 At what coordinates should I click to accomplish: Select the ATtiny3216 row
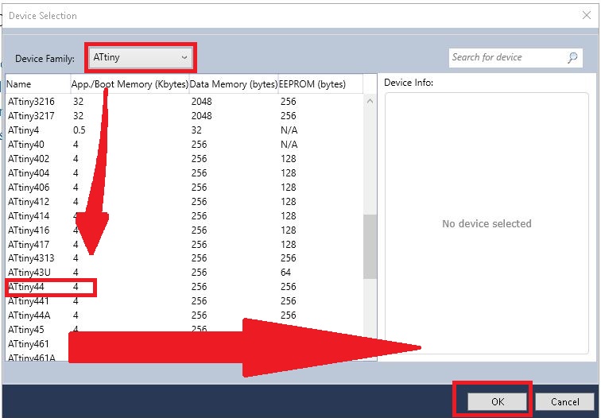click(x=184, y=102)
